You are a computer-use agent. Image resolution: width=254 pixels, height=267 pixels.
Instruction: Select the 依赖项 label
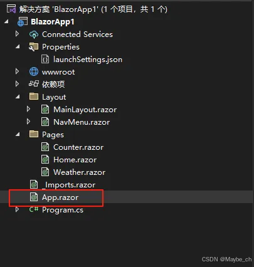53,85
